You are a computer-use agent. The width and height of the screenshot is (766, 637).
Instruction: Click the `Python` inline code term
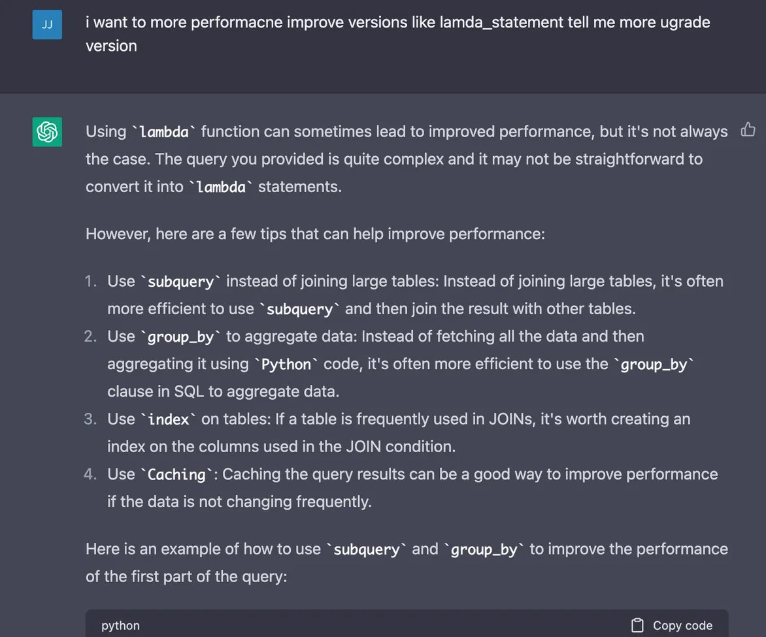point(285,364)
